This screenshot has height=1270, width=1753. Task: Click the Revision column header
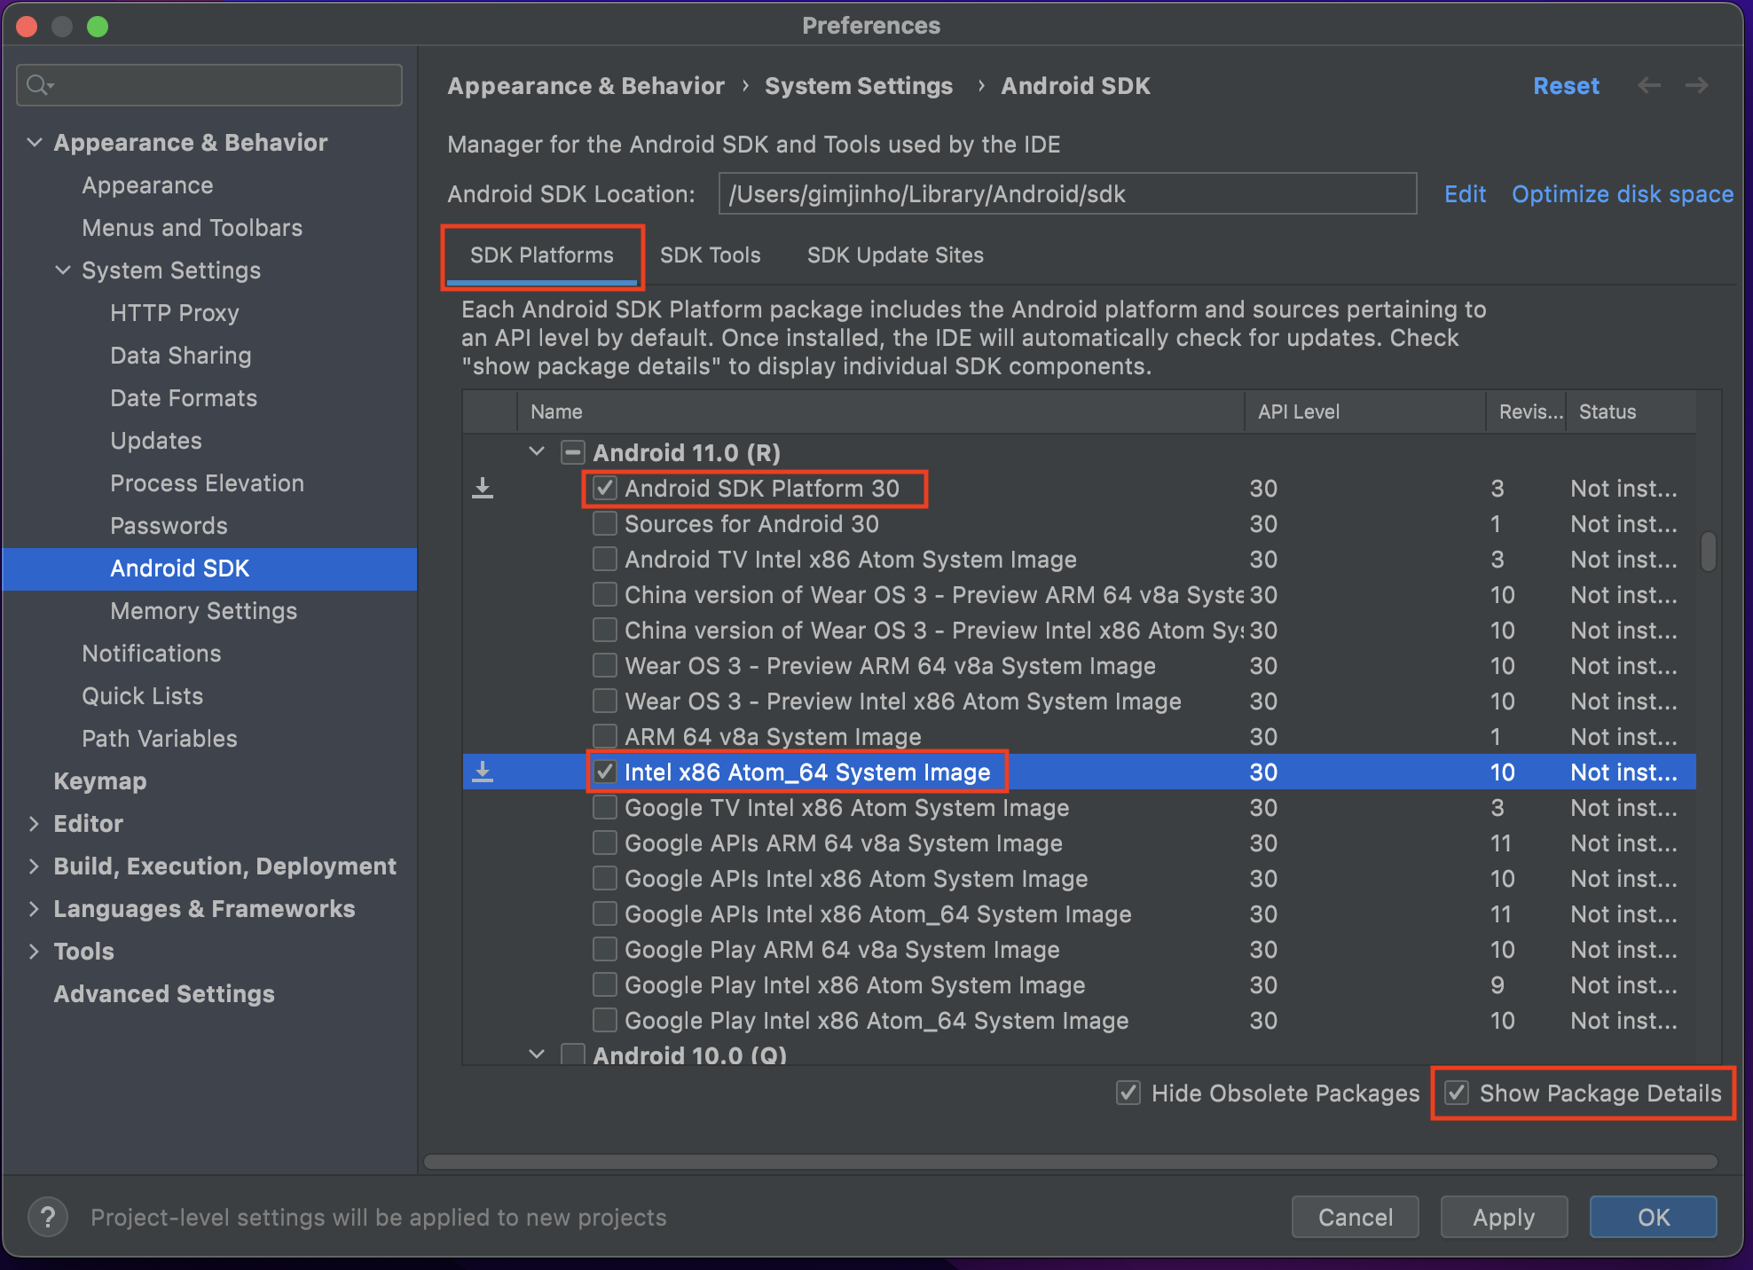[1526, 412]
